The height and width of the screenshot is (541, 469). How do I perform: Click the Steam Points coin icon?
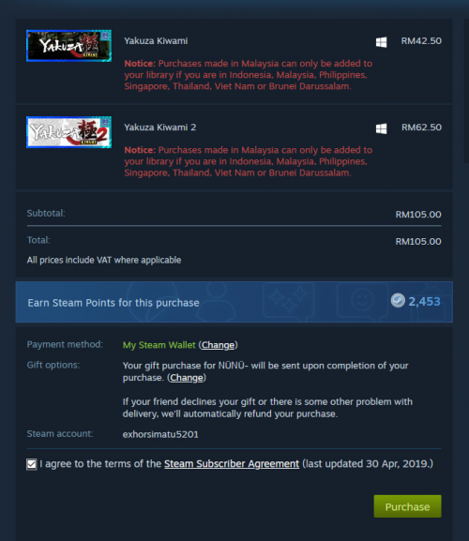pos(398,300)
